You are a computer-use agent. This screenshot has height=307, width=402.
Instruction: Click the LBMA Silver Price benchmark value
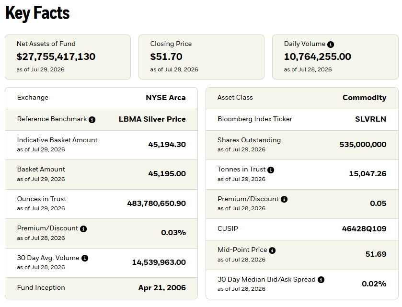pyautogui.click(x=152, y=119)
